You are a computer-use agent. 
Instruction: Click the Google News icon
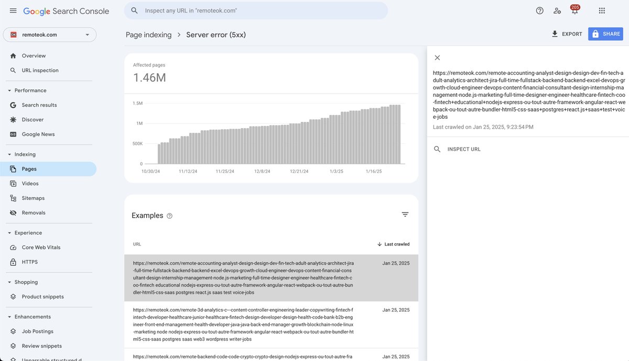[13, 134]
